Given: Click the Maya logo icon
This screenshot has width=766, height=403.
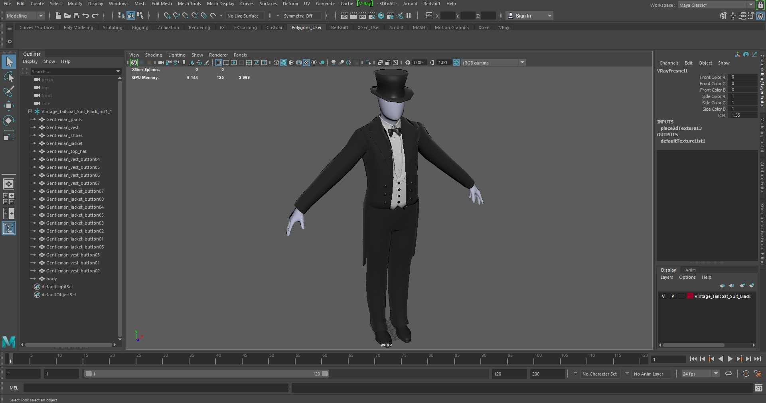Looking at the screenshot, I should pos(9,342).
